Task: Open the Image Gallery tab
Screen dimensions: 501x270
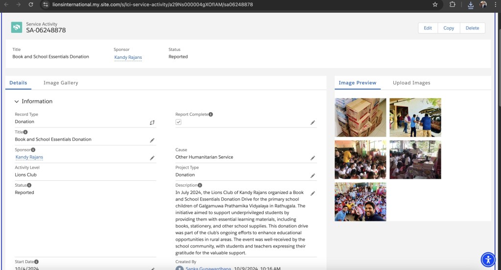Action: (x=61, y=82)
